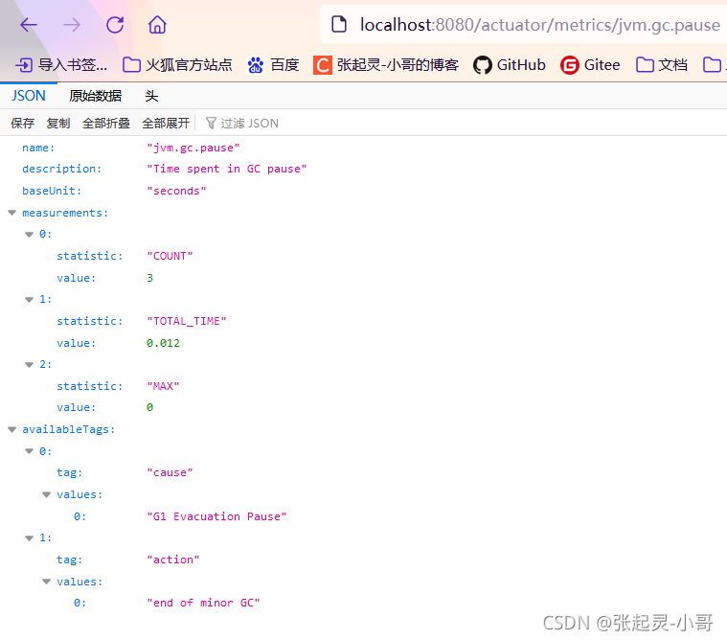
Task: Collapse measurements item 1
Action: pos(29,300)
